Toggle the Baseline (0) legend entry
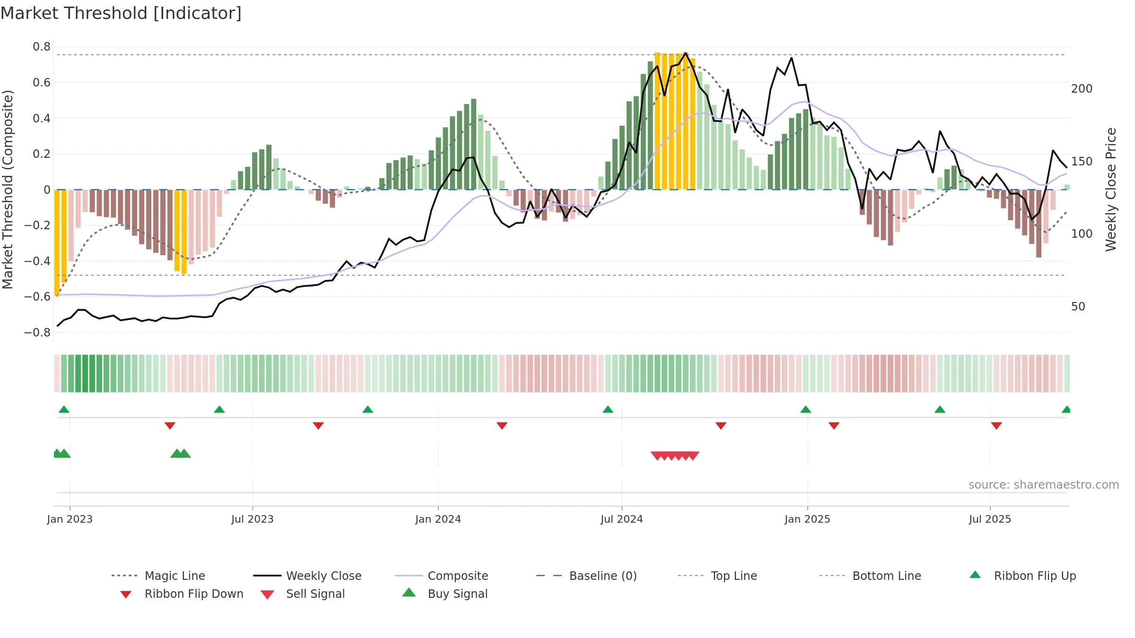This screenshot has height=638, width=1135. point(586,576)
